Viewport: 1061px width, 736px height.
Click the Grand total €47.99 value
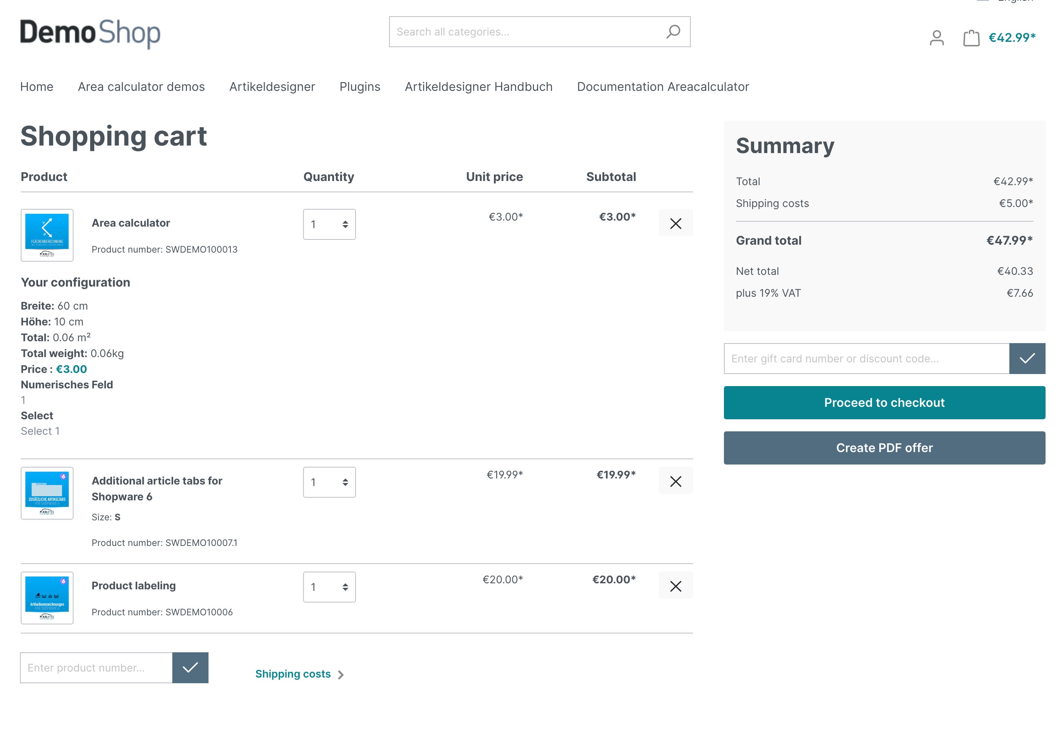coord(1009,240)
